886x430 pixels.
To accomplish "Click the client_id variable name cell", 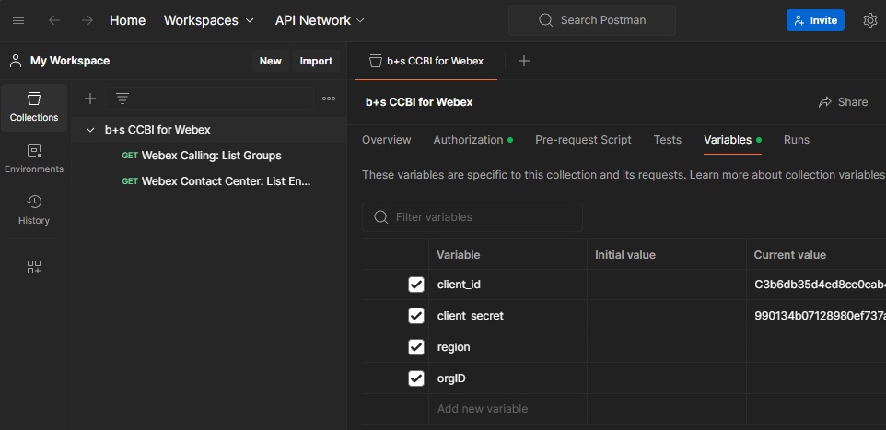I will [x=507, y=285].
